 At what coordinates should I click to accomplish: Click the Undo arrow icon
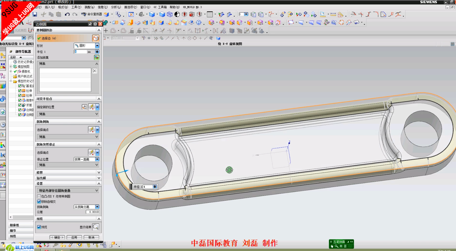tap(67, 14)
